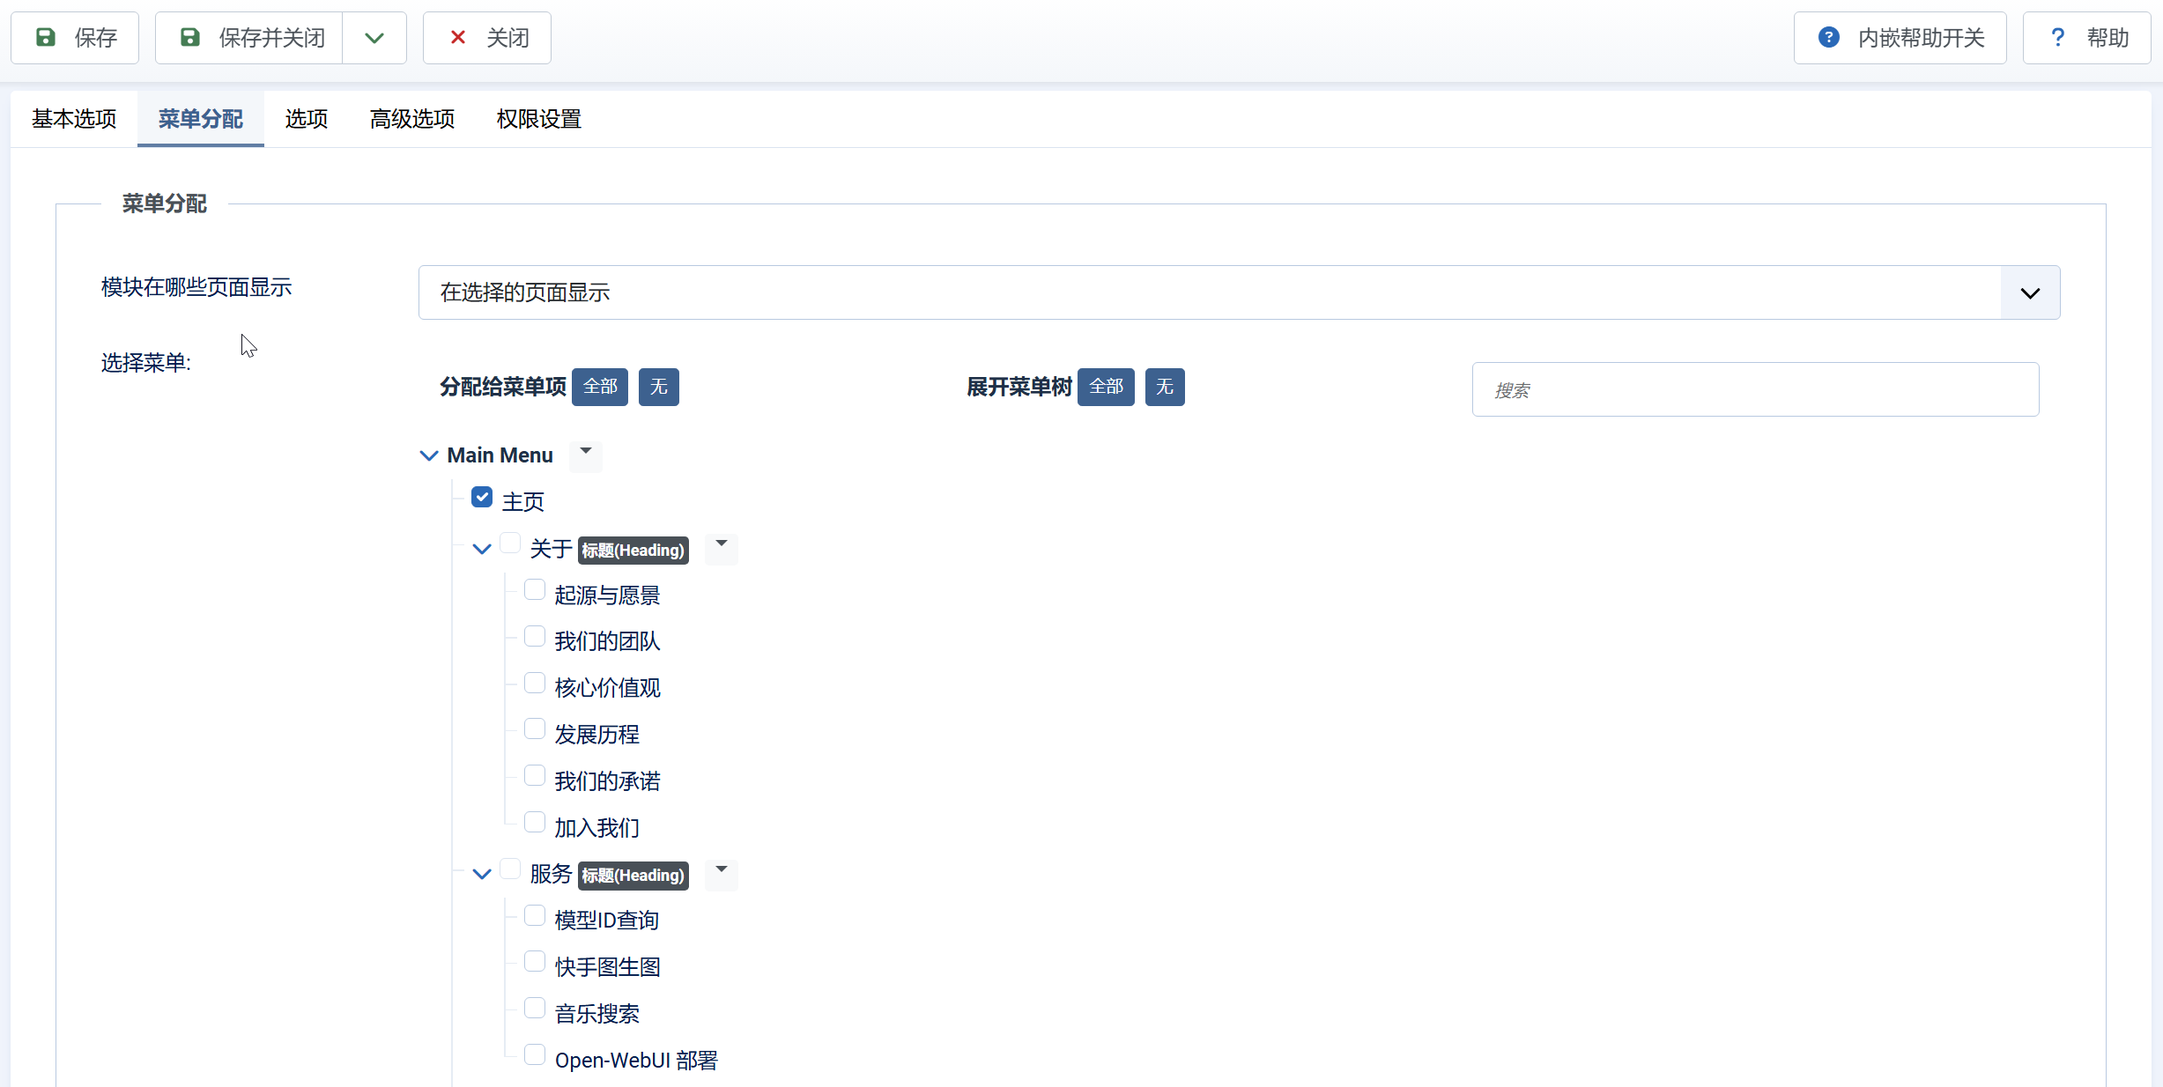Check the 我们的团队 checkbox
Screen dimensions: 2163x1087
point(535,636)
